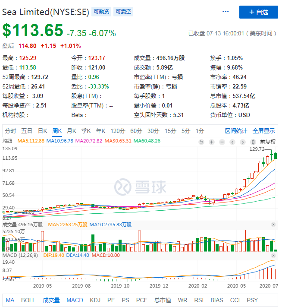Click the reset chart undo icon

tap(201, 142)
